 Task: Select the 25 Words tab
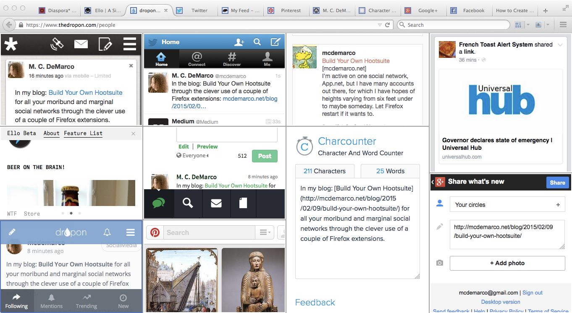(x=390, y=171)
